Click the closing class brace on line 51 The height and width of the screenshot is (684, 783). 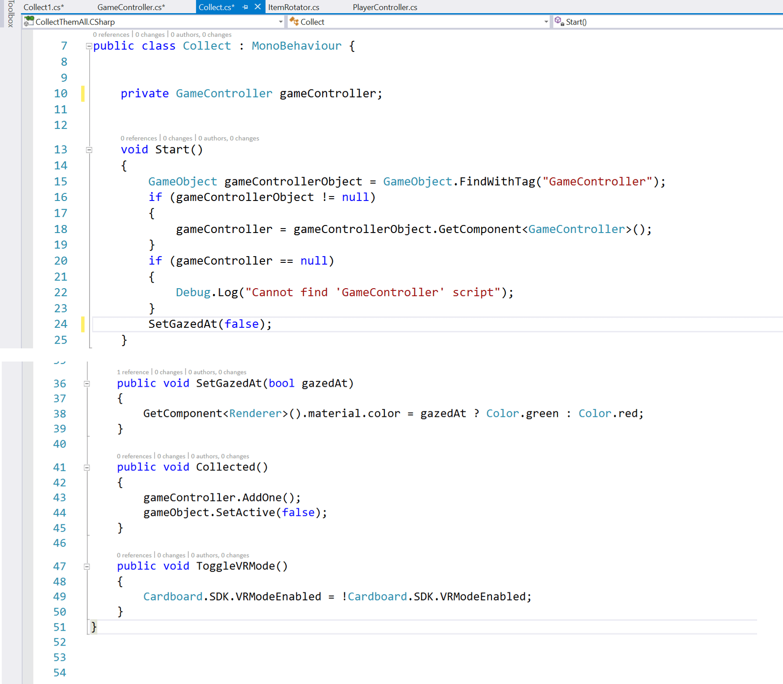(x=93, y=627)
